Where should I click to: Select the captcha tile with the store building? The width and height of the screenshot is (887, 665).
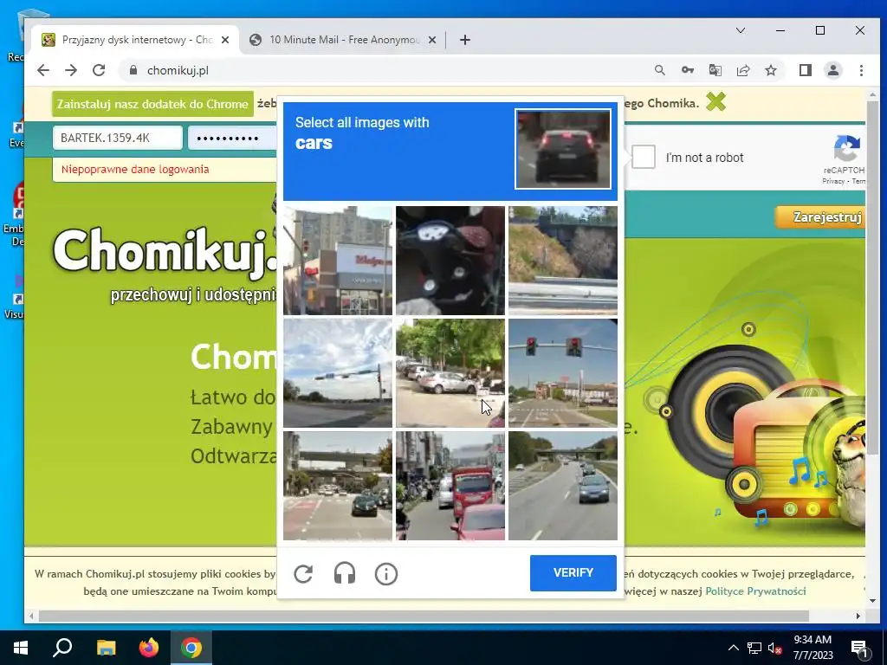coord(338,260)
